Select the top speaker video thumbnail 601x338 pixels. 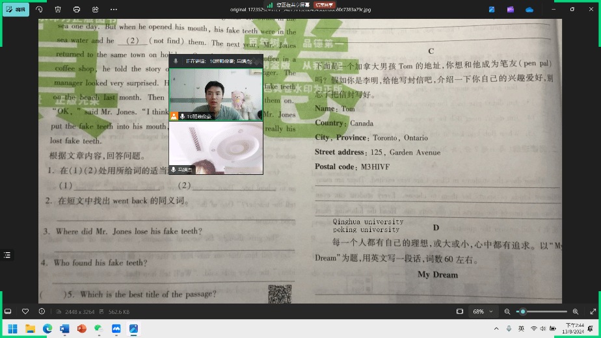215,94
